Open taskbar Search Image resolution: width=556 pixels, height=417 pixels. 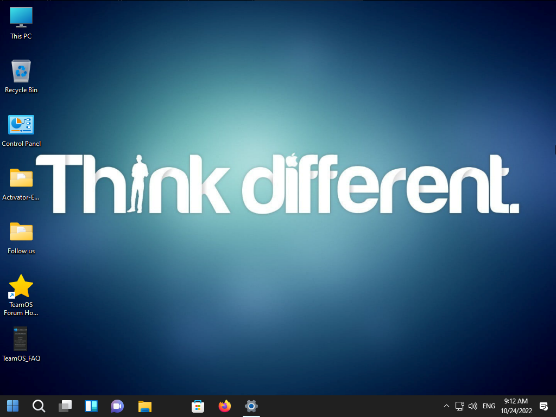(39, 406)
